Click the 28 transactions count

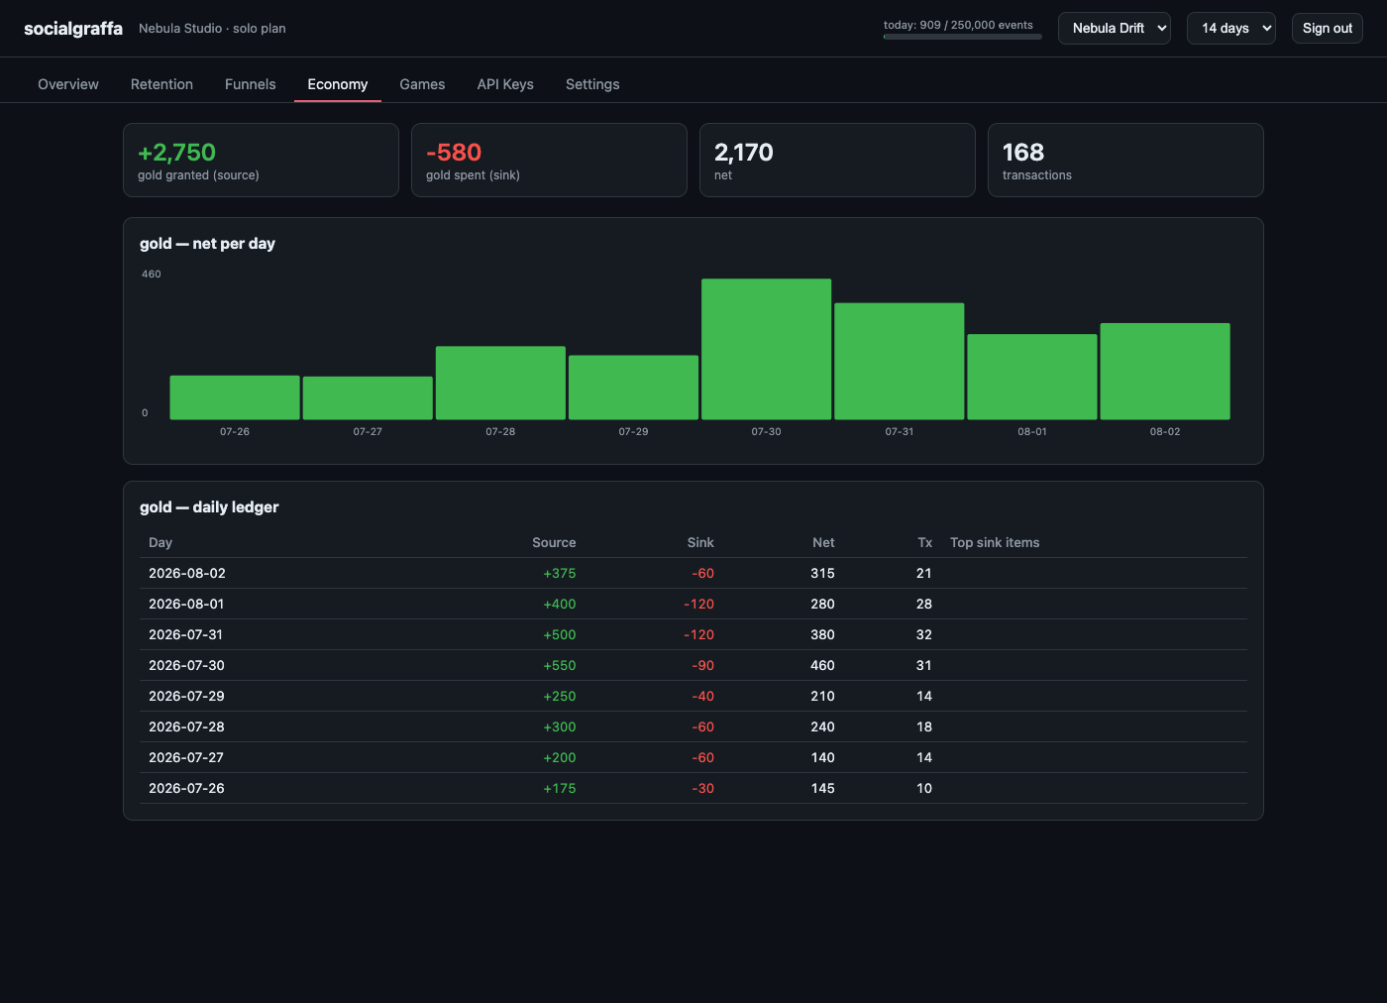(x=924, y=604)
